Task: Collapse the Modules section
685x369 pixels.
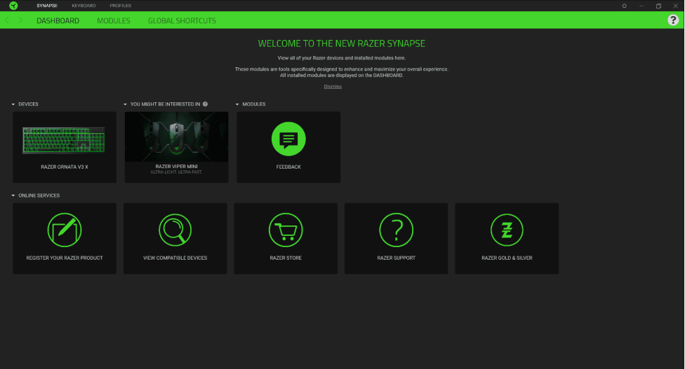Action: coord(237,104)
